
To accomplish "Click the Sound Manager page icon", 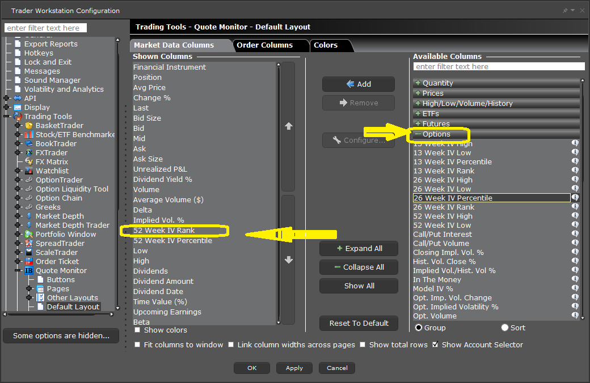I will (18, 80).
